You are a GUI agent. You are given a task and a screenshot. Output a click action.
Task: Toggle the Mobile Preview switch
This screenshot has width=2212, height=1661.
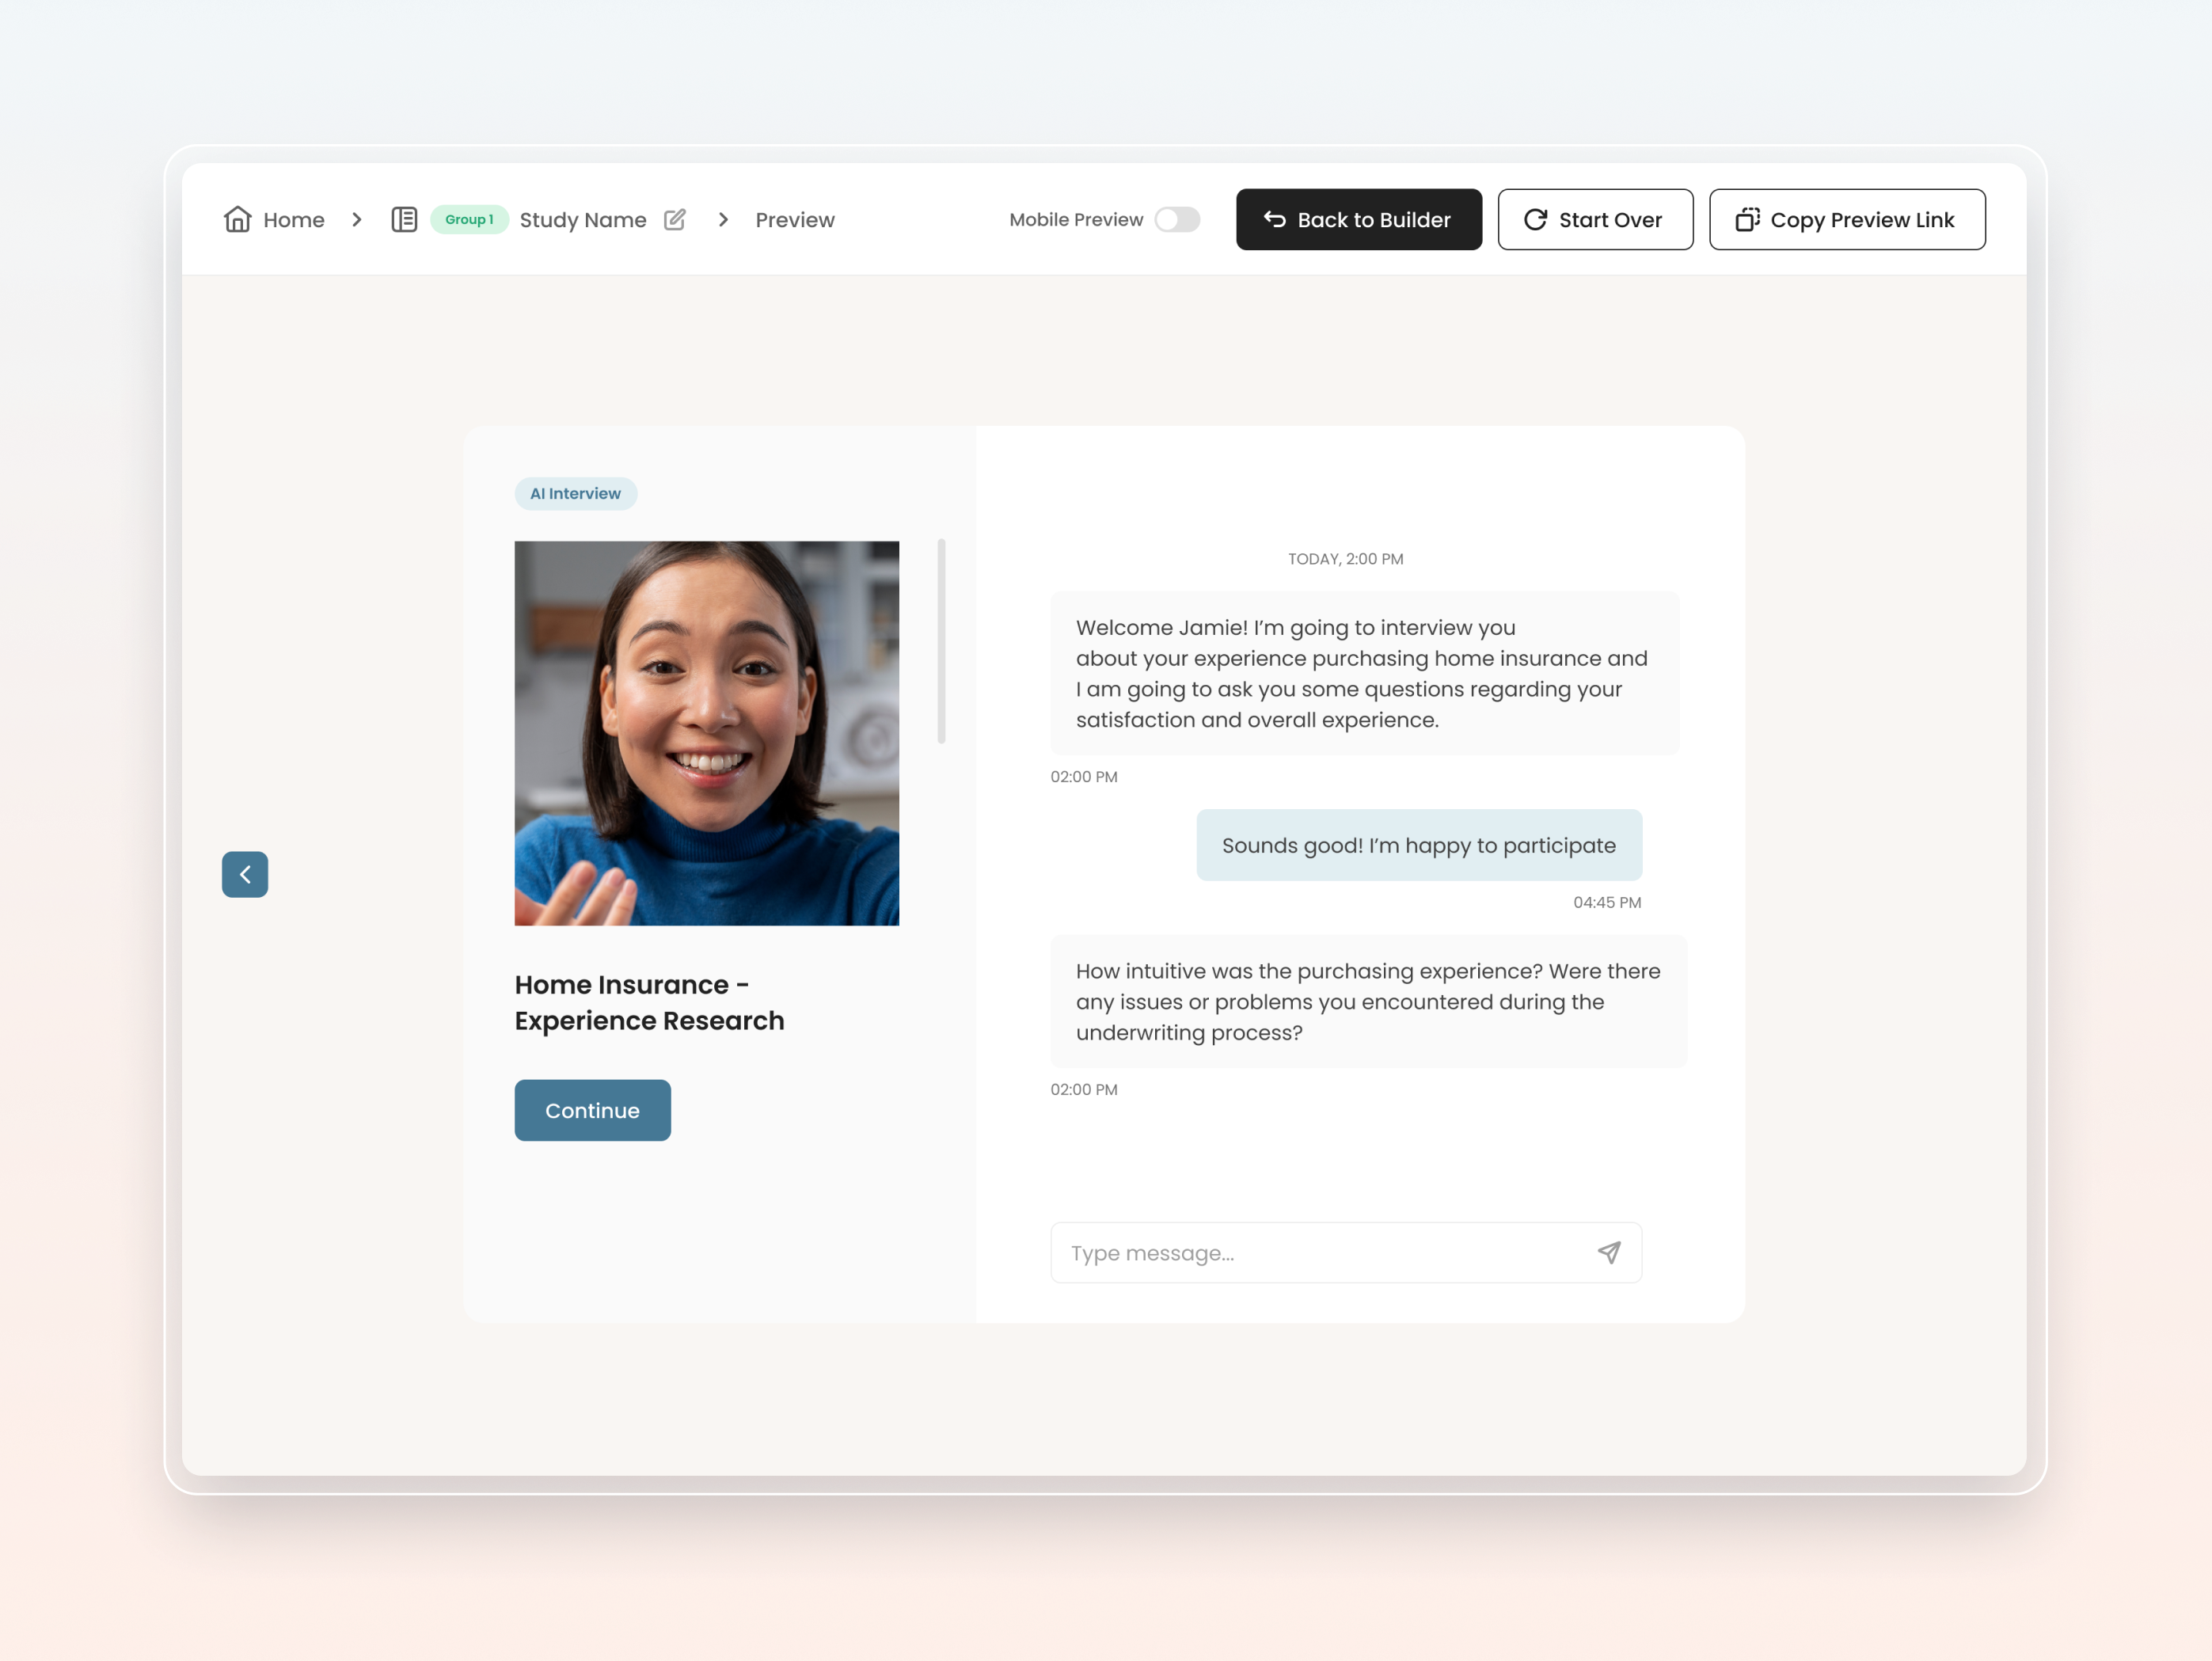pos(1177,219)
